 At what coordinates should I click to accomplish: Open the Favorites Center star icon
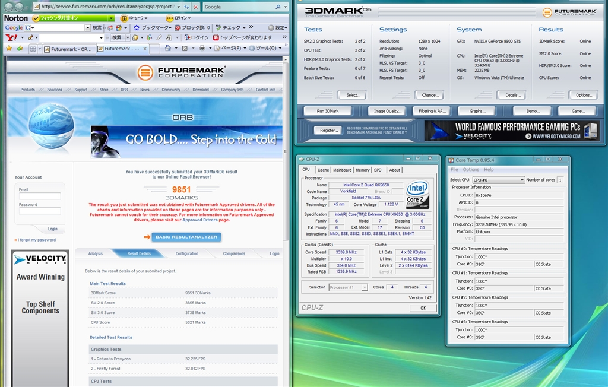8,48
